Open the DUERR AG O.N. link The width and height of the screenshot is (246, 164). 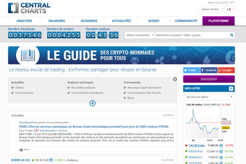pyautogui.click(x=21, y=160)
